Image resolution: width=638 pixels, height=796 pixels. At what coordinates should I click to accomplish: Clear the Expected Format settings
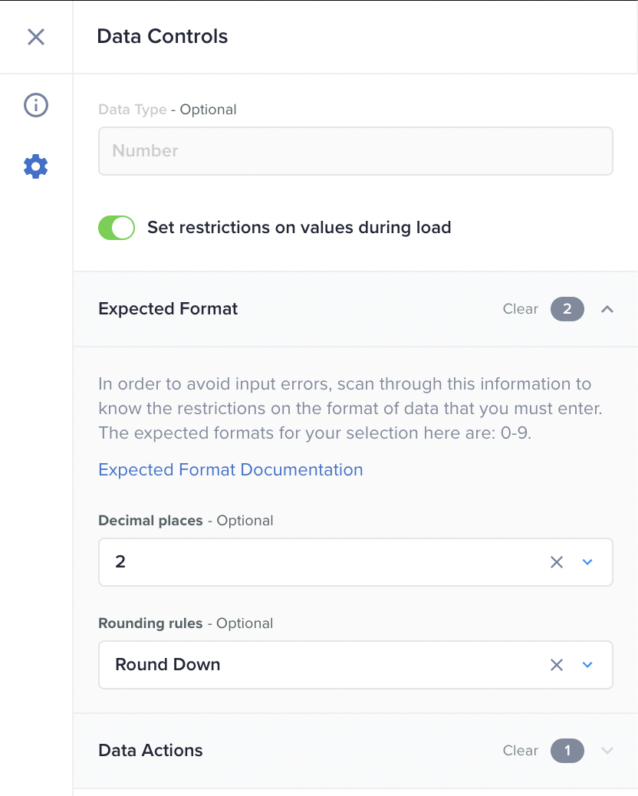pyautogui.click(x=521, y=309)
